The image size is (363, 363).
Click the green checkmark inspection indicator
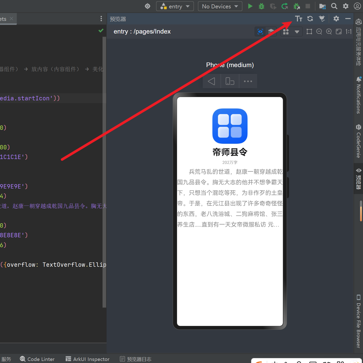coord(101,31)
